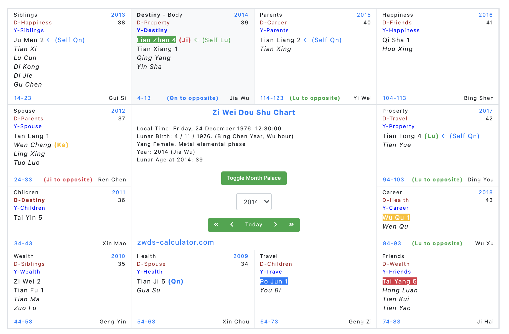Image resolution: width=509 pixels, height=334 pixels.
Task: Select year 2013 in Siblings palace
Action: pyautogui.click(x=118, y=15)
